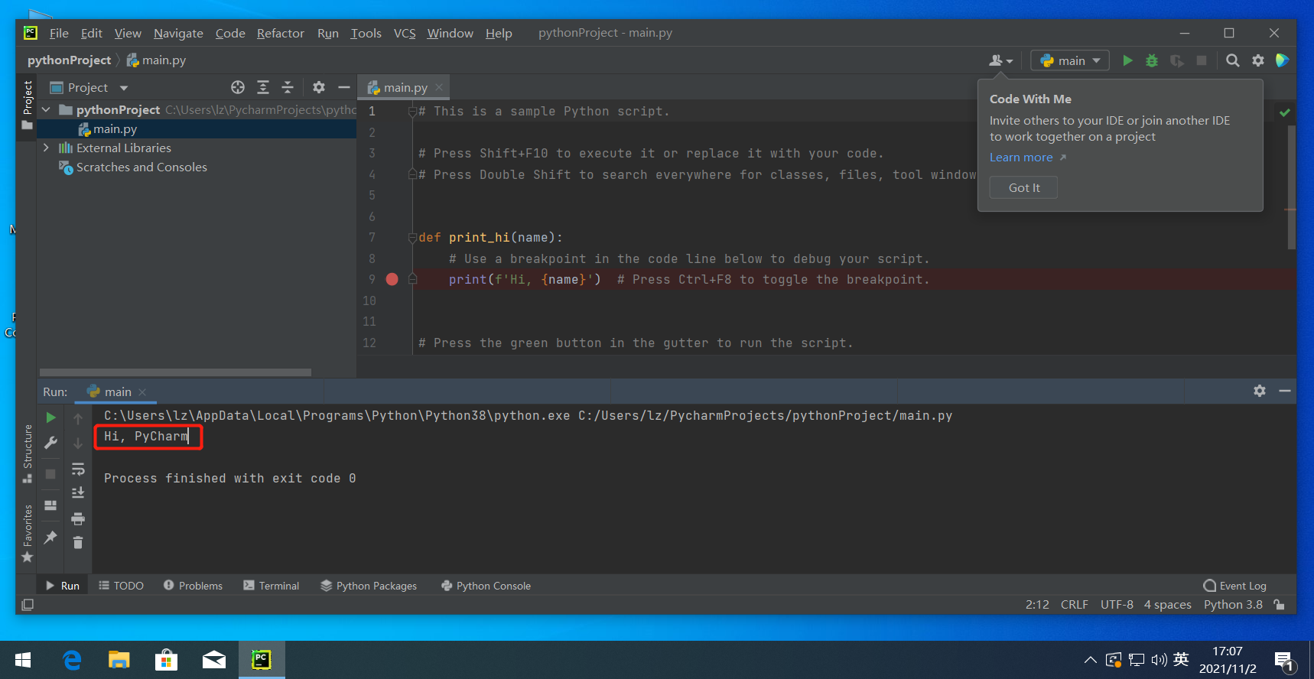Image resolution: width=1314 pixels, height=679 pixels.
Task: Open the JetBrains Space icon
Action: (x=1283, y=60)
